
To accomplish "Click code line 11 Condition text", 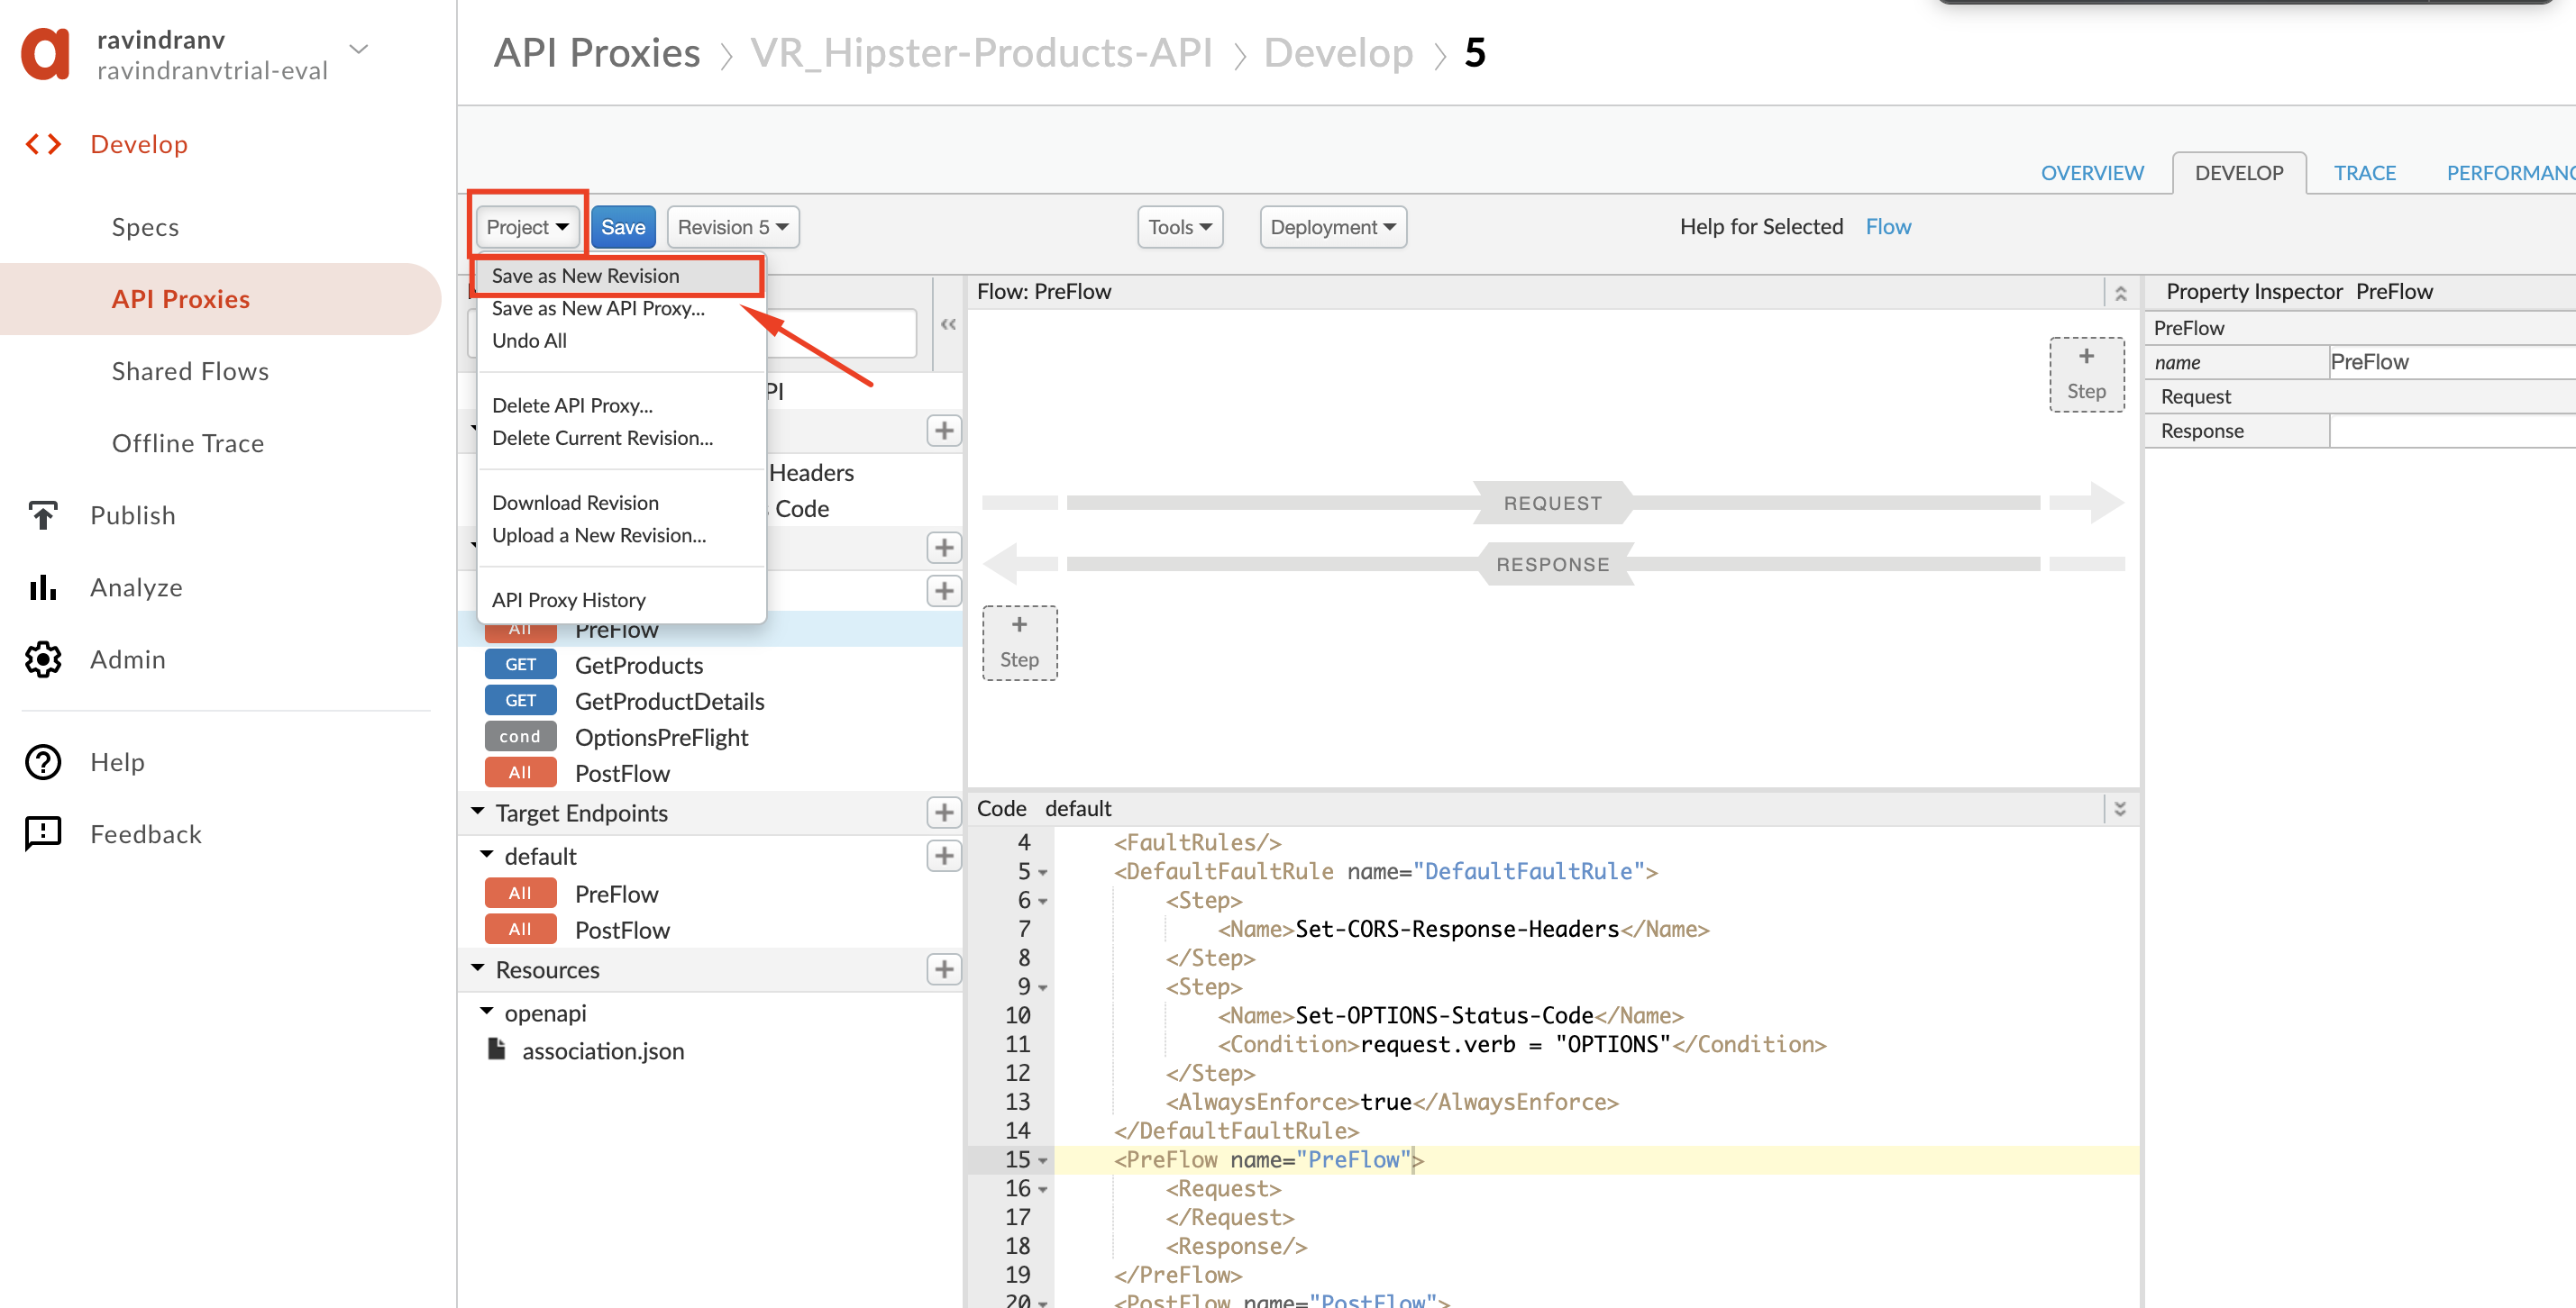I will 1521,1044.
